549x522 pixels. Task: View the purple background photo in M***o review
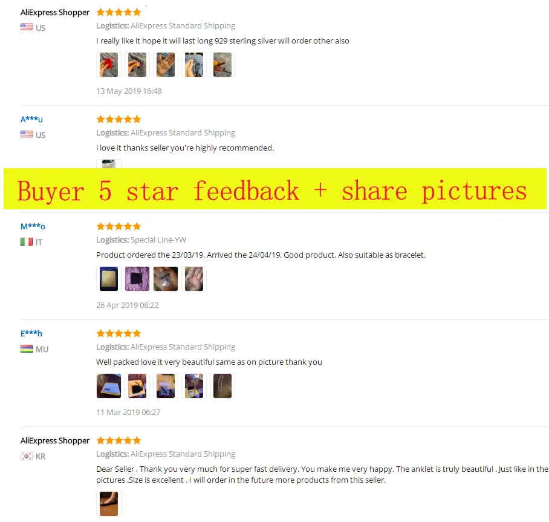click(137, 279)
